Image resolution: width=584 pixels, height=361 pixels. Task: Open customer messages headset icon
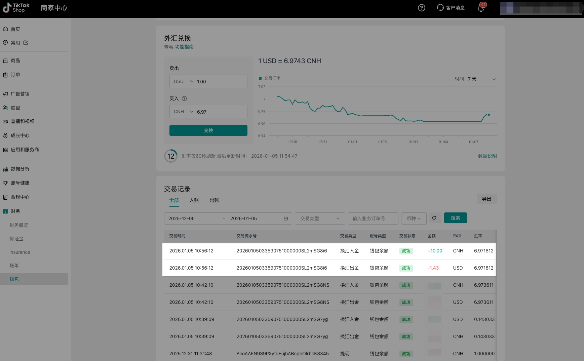pyautogui.click(x=440, y=7)
